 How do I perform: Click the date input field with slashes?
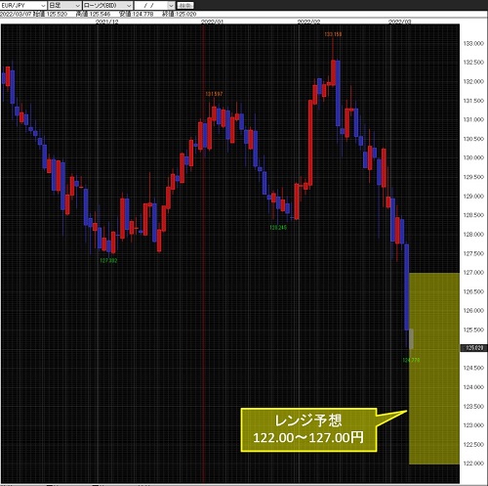[151, 6]
